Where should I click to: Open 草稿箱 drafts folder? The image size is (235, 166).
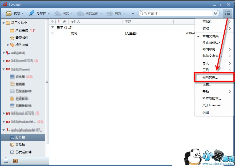pos(18,145)
